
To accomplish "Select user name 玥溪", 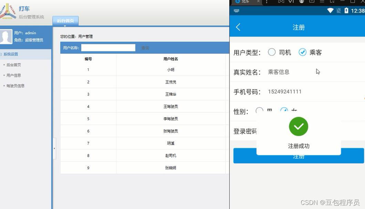I will [171, 143].
